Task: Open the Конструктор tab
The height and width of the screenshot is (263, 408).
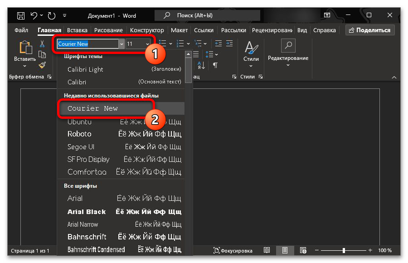Action: click(147, 30)
